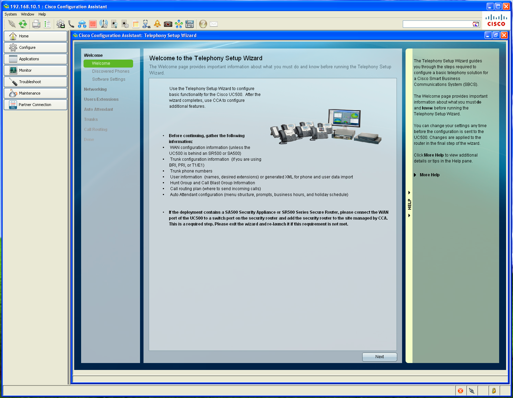513x398 pixels.
Task: Click the padlock status bar icon
Action: point(494,391)
